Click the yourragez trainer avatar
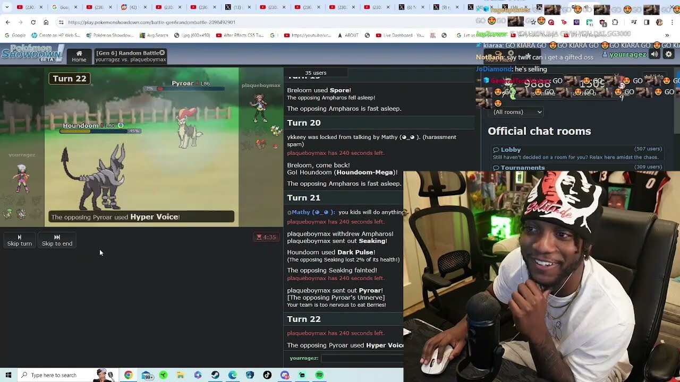This screenshot has width=680, height=382. click(22, 178)
